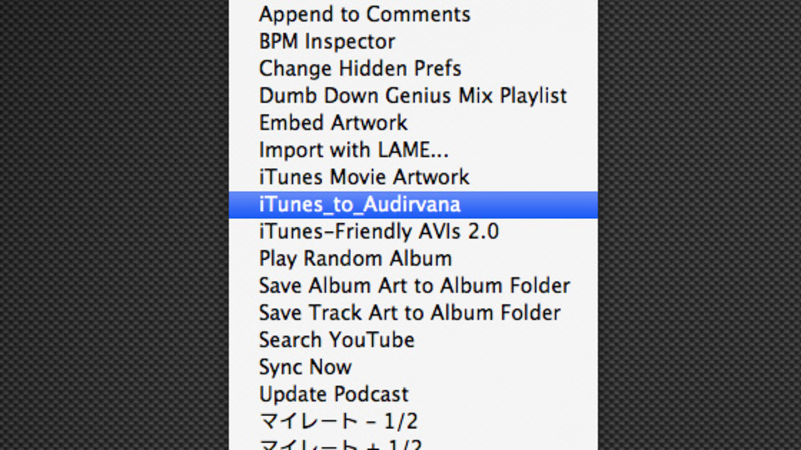
Task: Click Import with LAME...
Action: (x=353, y=150)
